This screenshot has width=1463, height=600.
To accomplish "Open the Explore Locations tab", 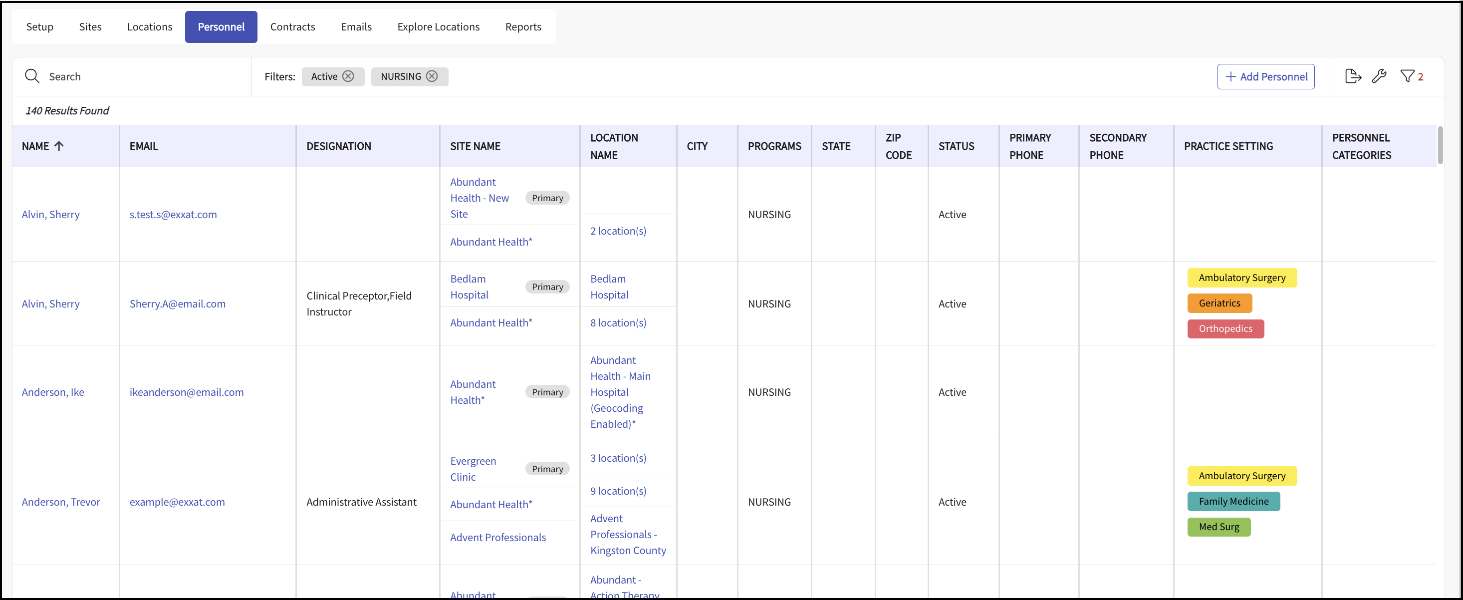I will (x=438, y=26).
